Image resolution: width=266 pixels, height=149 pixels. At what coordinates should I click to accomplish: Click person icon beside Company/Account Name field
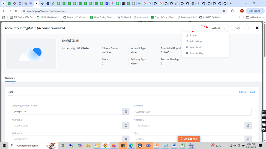[126, 111]
